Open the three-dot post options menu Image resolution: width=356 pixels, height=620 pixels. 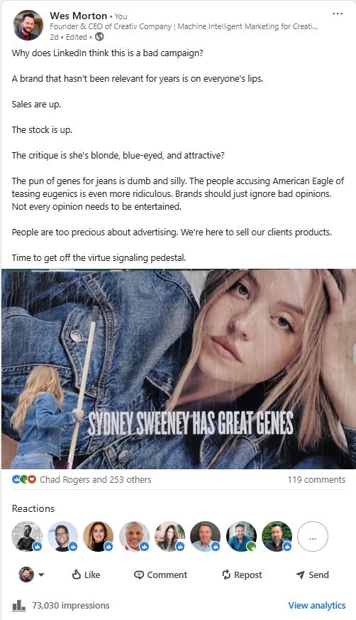(x=338, y=14)
